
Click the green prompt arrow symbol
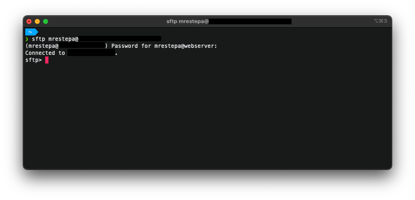pos(27,39)
